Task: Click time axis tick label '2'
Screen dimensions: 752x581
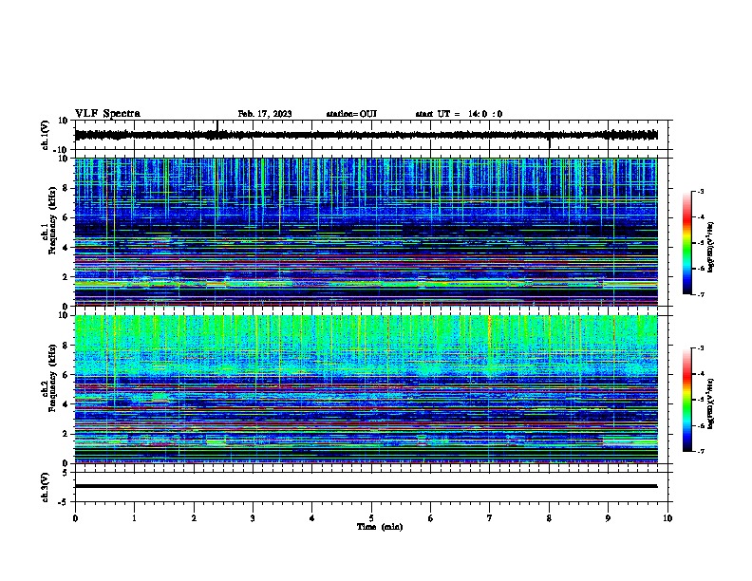Action: [x=194, y=518]
